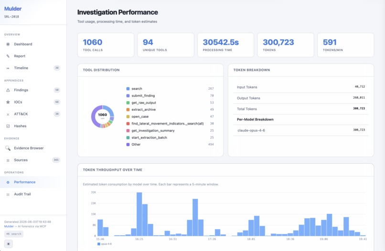This screenshot has width=385, height=251.
Task: Click the blue search legend swatch
Action: click(128, 89)
